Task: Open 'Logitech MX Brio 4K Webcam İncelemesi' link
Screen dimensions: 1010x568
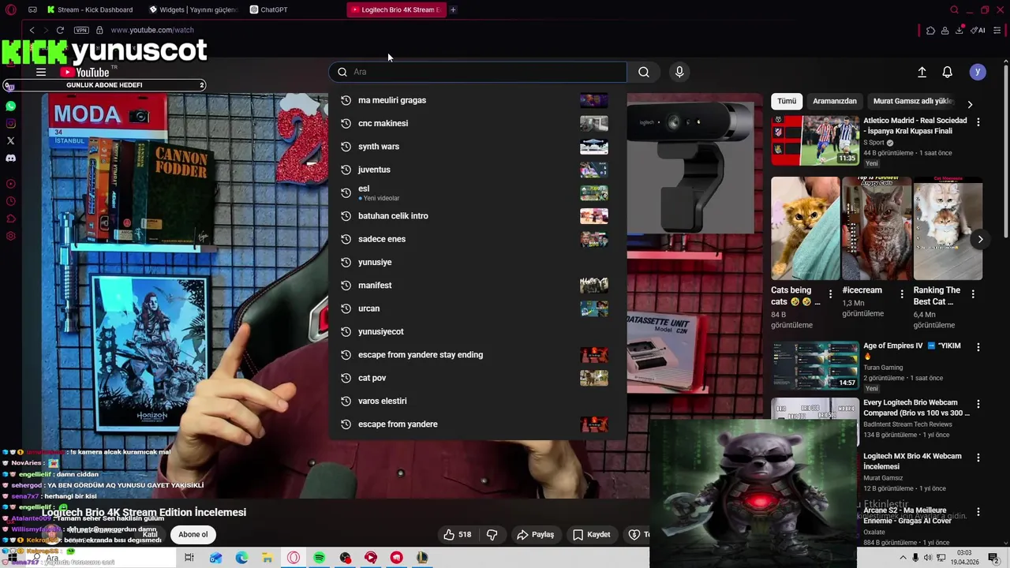Action: [x=912, y=461]
